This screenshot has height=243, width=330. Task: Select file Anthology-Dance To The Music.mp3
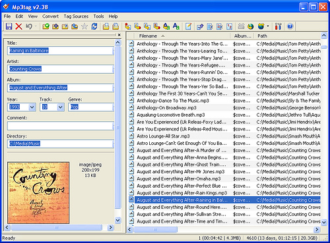coord(224,101)
